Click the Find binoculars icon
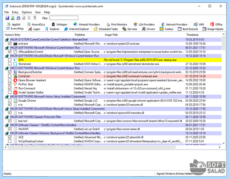The width and height of the screenshot is (229, 179). tap(18, 18)
